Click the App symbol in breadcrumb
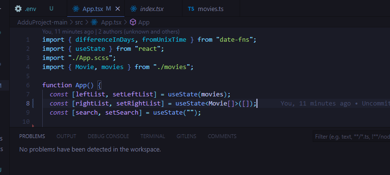Viewport: 390px width, 175px height. click(x=144, y=23)
